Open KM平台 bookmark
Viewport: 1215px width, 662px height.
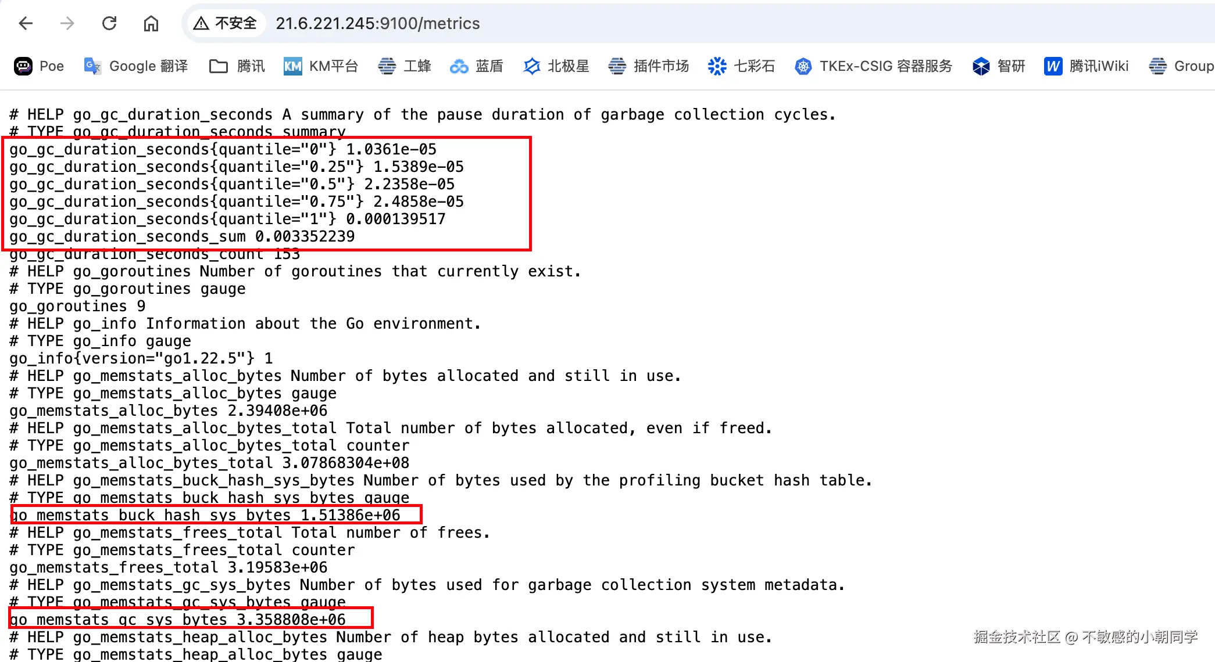click(320, 66)
